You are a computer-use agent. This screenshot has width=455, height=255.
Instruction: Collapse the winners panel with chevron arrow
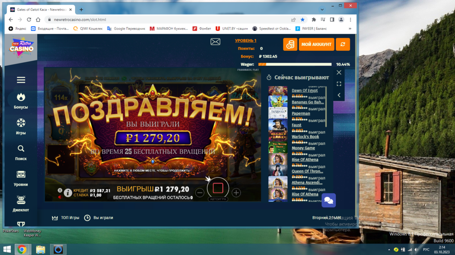click(339, 95)
